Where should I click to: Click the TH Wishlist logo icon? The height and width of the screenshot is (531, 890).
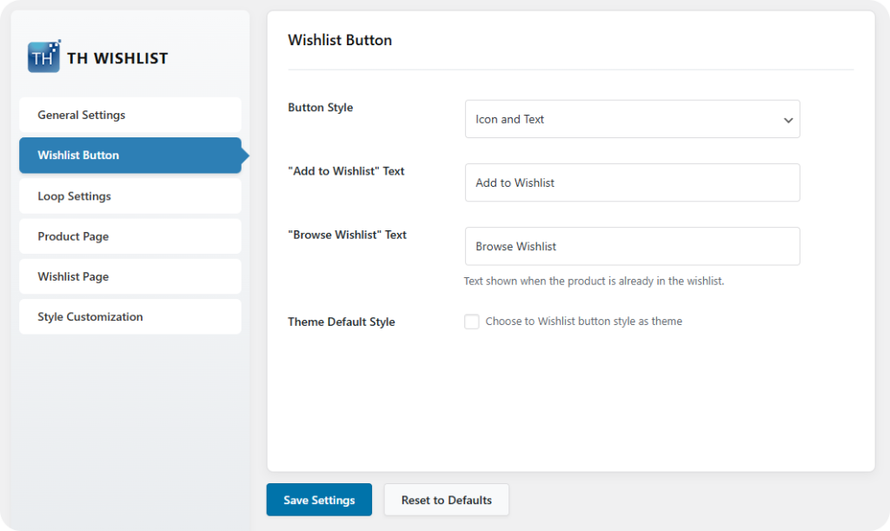(x=42, y=56)
